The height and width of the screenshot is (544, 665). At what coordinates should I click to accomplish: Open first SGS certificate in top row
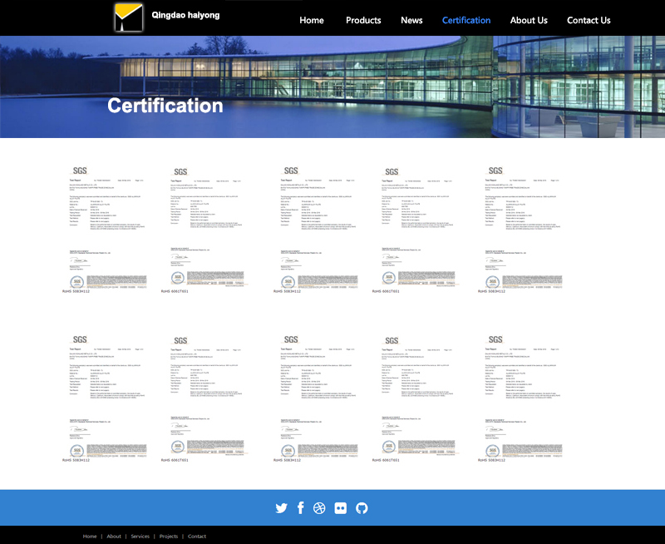tap(106, 229)
